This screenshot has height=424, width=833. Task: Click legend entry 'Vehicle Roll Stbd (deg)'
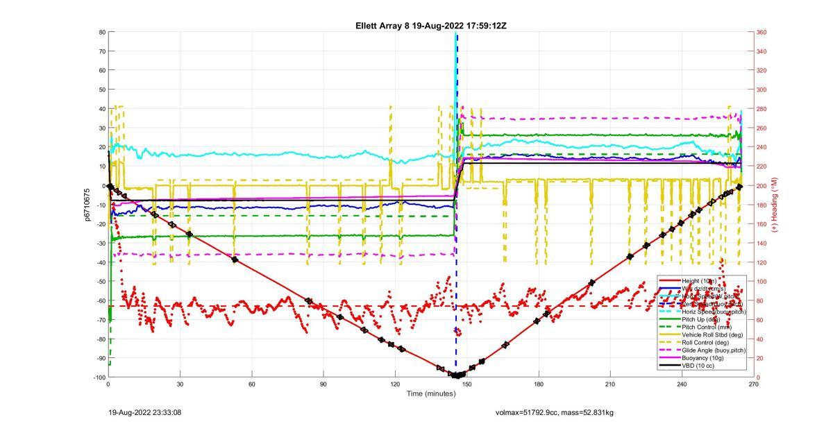point(714,335)
